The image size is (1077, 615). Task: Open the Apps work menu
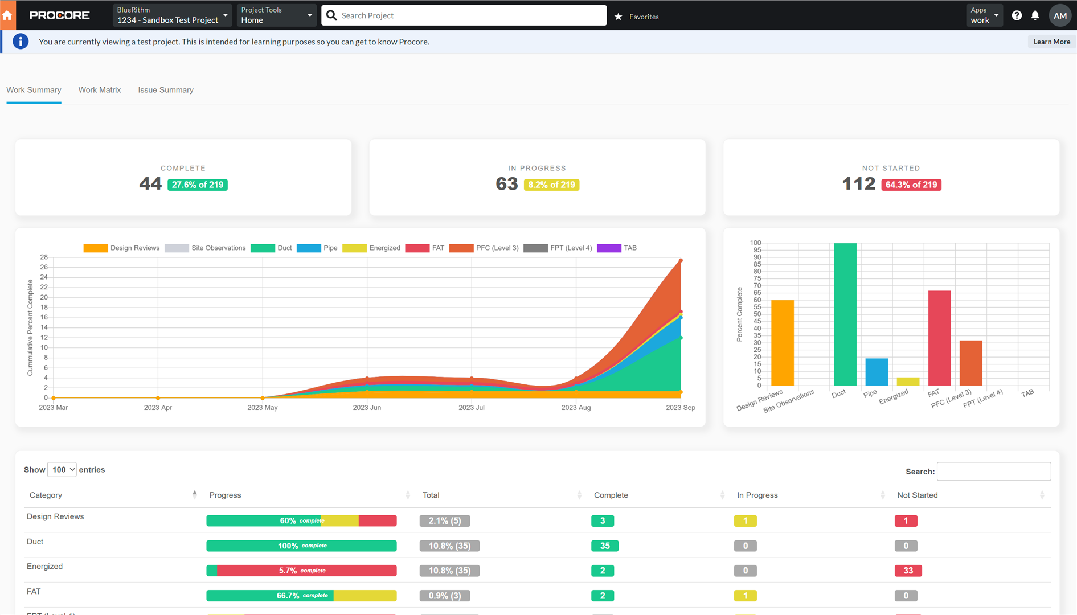tap(984, 15)
